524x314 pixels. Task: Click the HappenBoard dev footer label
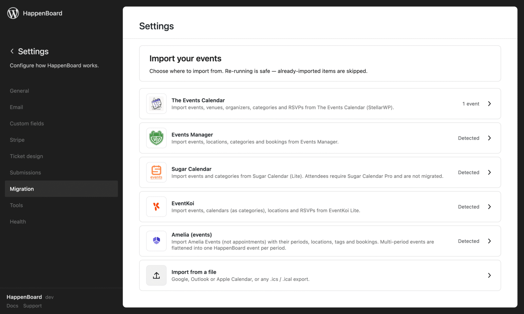point(30,297)
